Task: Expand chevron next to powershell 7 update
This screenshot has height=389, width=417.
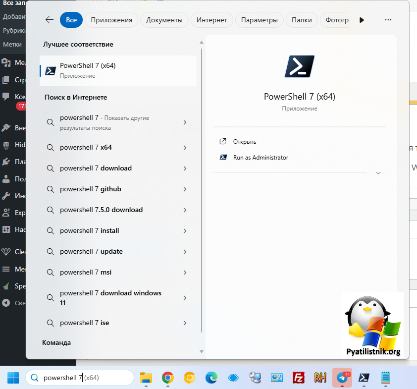Action: (x=185, y=252)
